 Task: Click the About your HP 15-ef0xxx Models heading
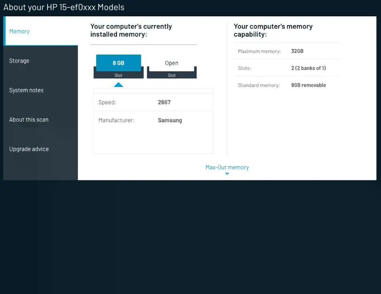coord(64,7)
